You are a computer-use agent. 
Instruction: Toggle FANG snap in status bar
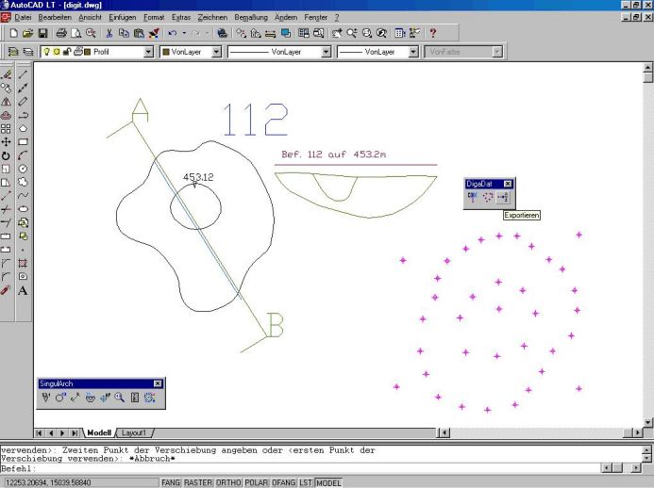point(170,482)
